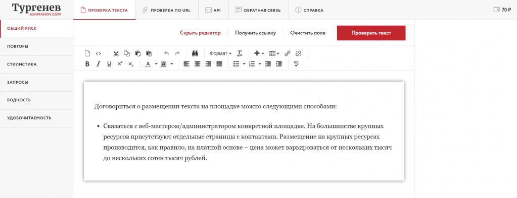Expand numbered list style options
The image size is (517, 198).
260,64
